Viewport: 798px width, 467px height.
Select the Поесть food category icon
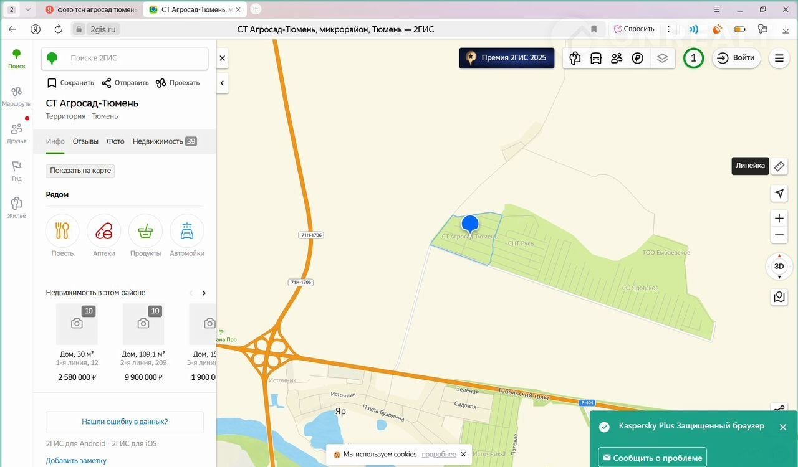(x=62, y=232)
